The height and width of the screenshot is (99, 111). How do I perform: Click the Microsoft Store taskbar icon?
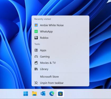coord(60,94)
